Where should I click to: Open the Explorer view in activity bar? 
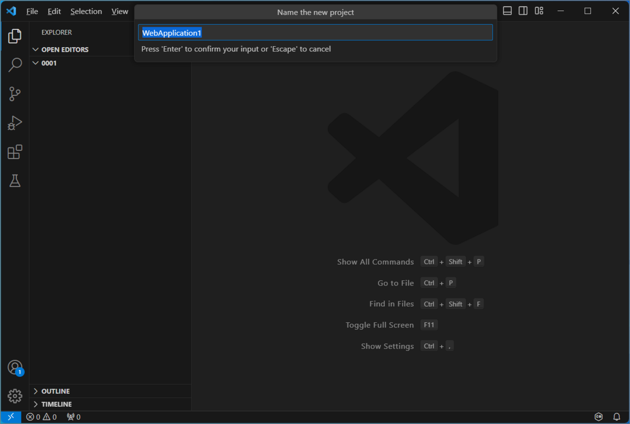click(x=15, y=36)
